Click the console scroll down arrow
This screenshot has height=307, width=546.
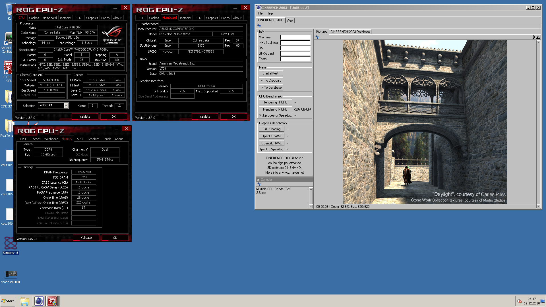(311, 206)
